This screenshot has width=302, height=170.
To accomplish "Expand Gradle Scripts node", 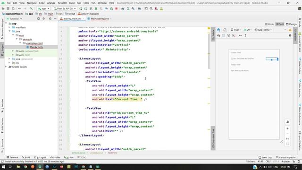I will coord(6,67).
